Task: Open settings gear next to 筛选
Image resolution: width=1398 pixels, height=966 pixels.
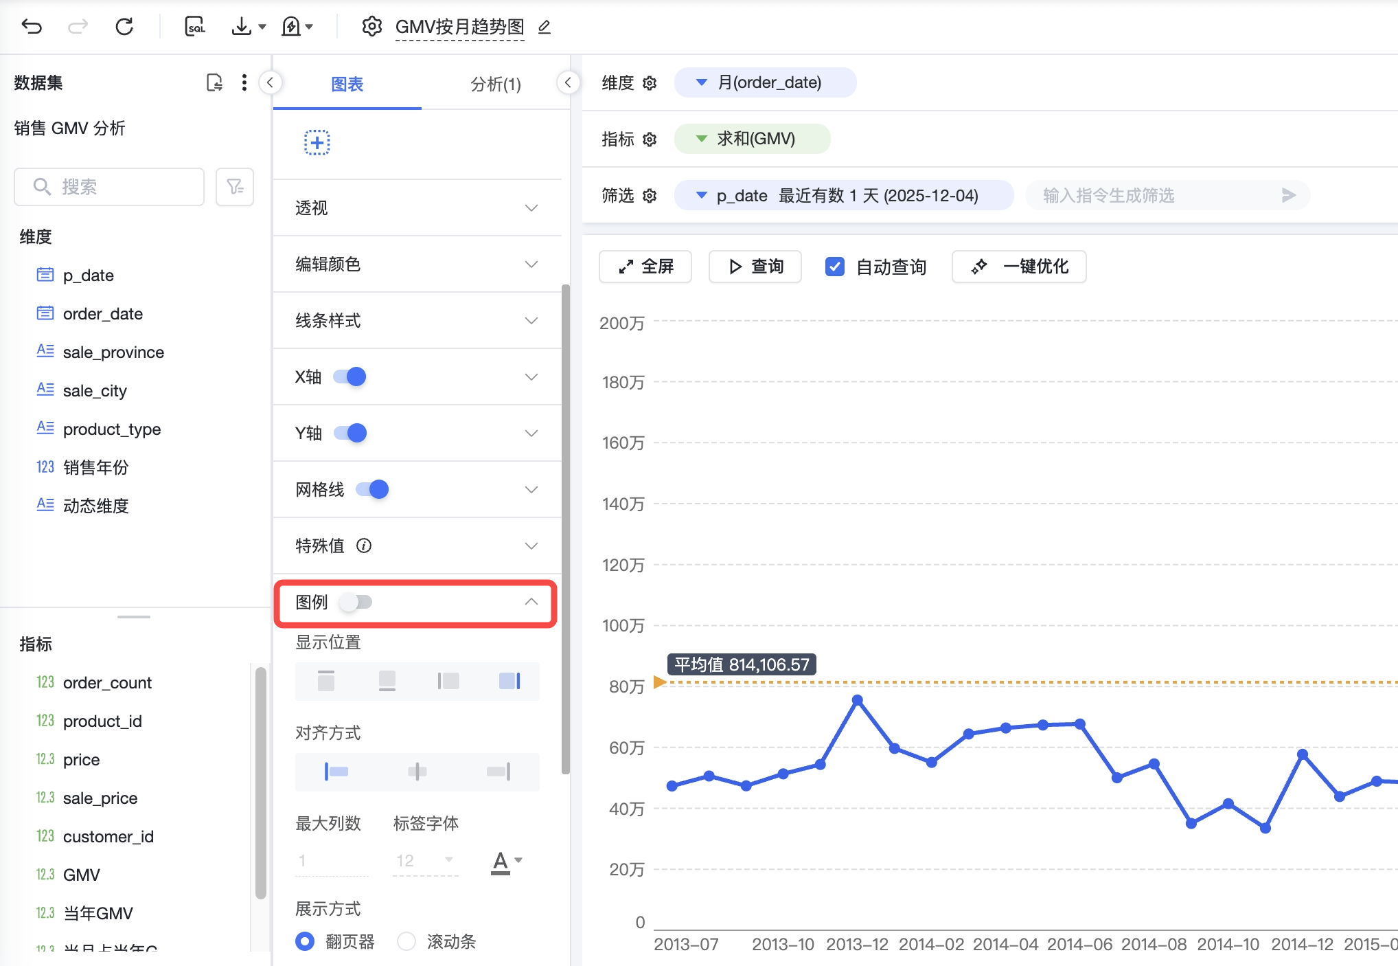Action: (650, 196)
